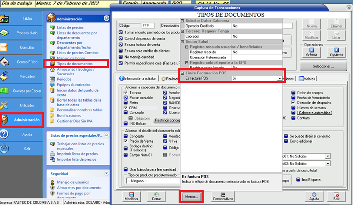Go to next record with Siguiente
This screenshot has height=205, width=353.
(x=336, y=52)
